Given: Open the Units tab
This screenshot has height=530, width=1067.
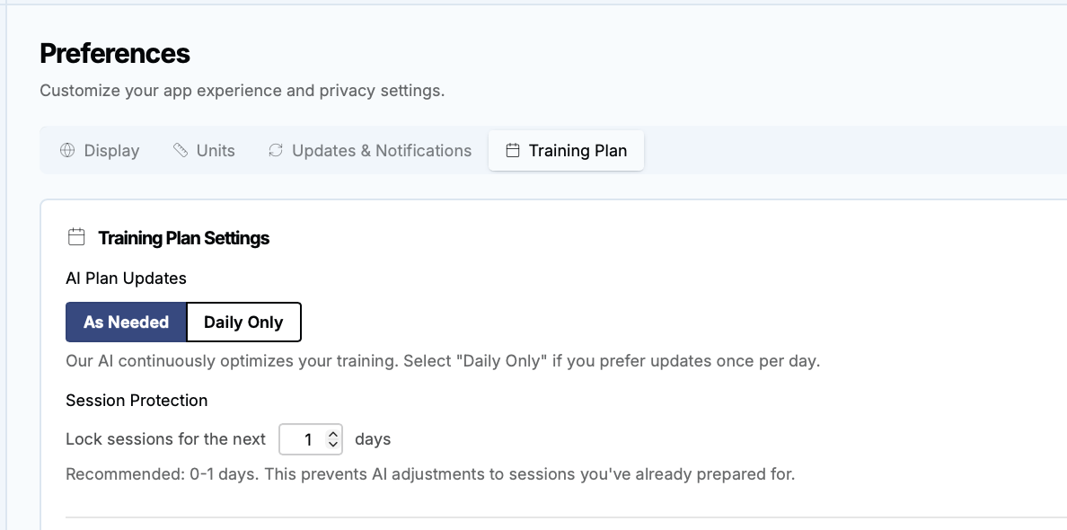Looking at the screenshot, I should 204,151.
